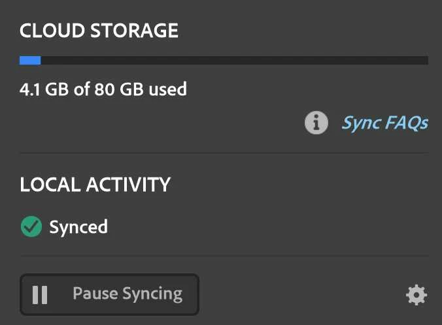Click the 4.1 GB of 80 GB used text

[x=103, y=88]
